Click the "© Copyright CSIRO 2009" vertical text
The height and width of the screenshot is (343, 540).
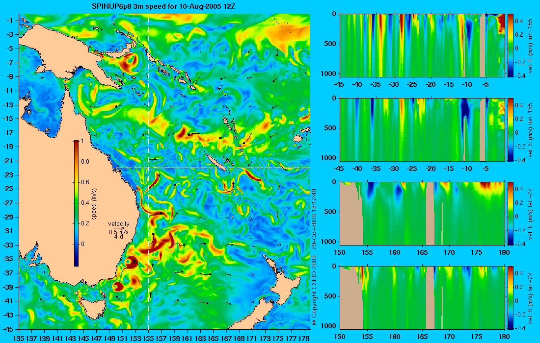[x=314, y=291]
